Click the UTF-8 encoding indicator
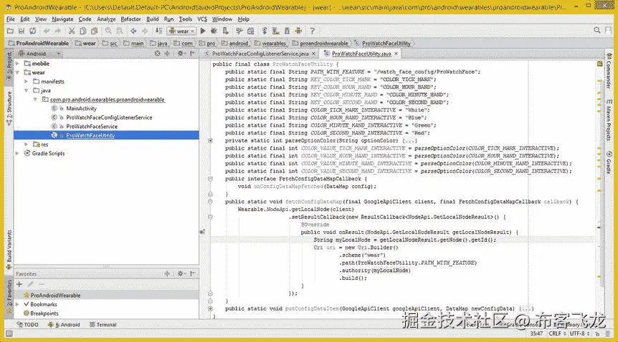 coord(579,333)
